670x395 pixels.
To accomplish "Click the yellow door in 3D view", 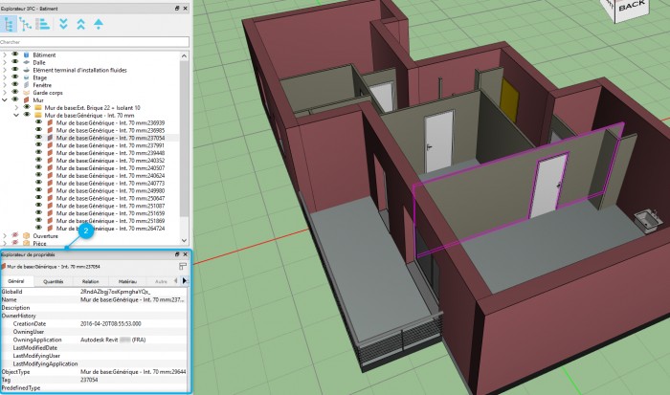I will click(509, 99).
